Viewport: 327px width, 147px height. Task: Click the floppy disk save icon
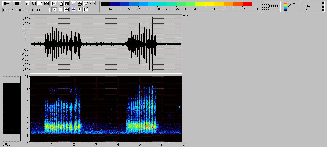pyautogui.click(x=34, y=4)
